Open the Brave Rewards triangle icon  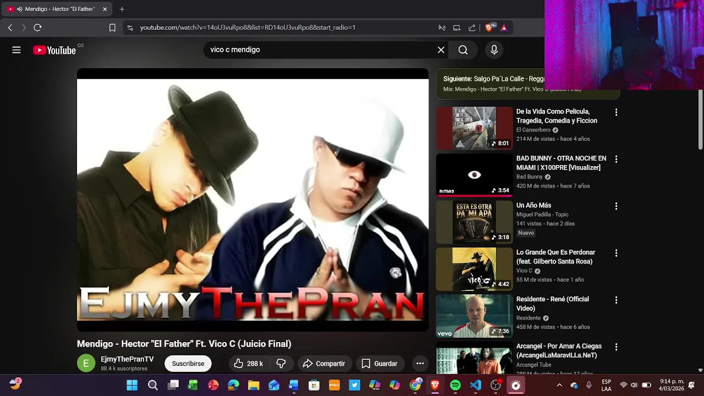[x=504, y=28]
